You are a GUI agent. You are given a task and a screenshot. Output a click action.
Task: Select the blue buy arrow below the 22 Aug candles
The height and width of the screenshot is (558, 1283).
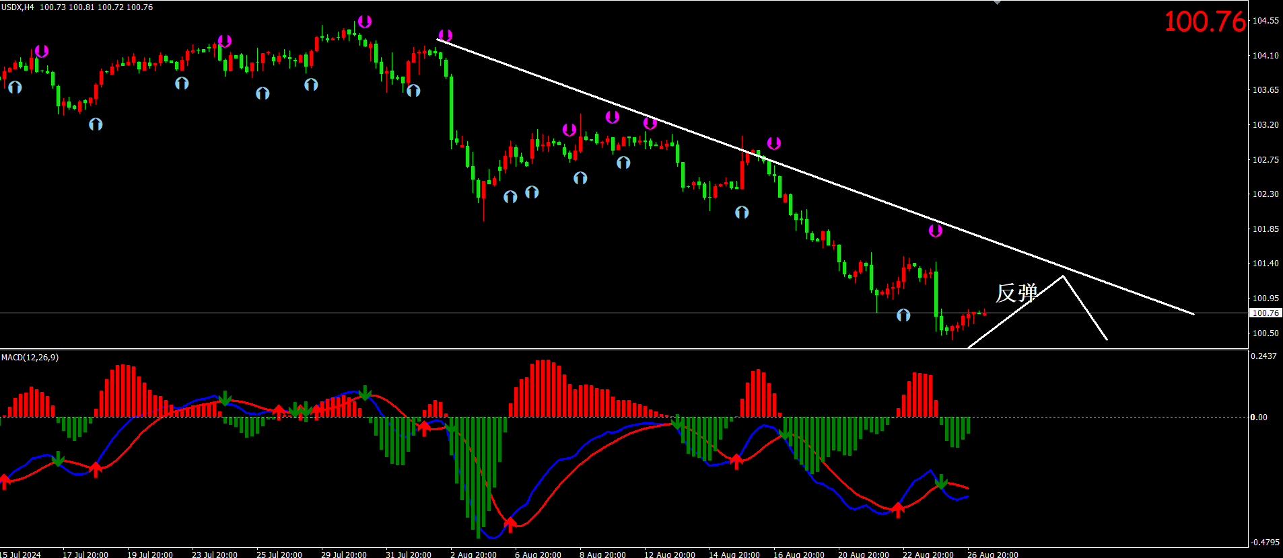click(x=903, y=315)
